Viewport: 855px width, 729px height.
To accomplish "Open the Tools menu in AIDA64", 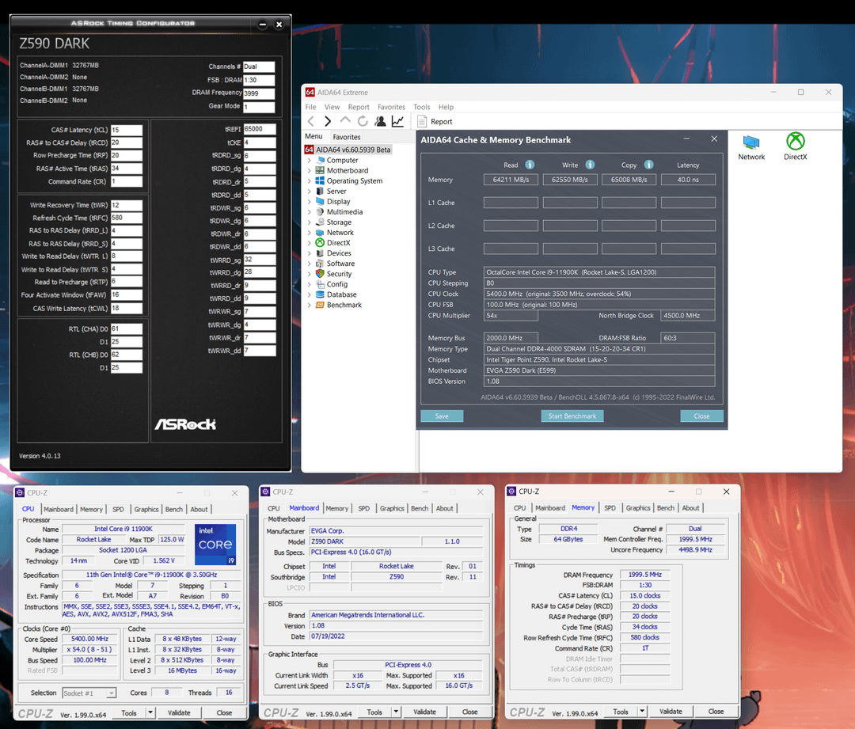I will pyautogui.click(x=421, y=108).
